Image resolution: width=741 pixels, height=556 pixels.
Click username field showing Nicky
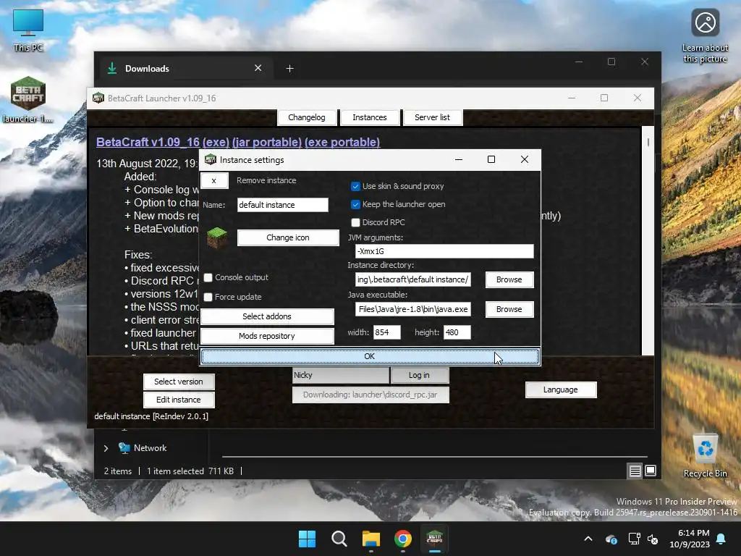tap(341, 375)
